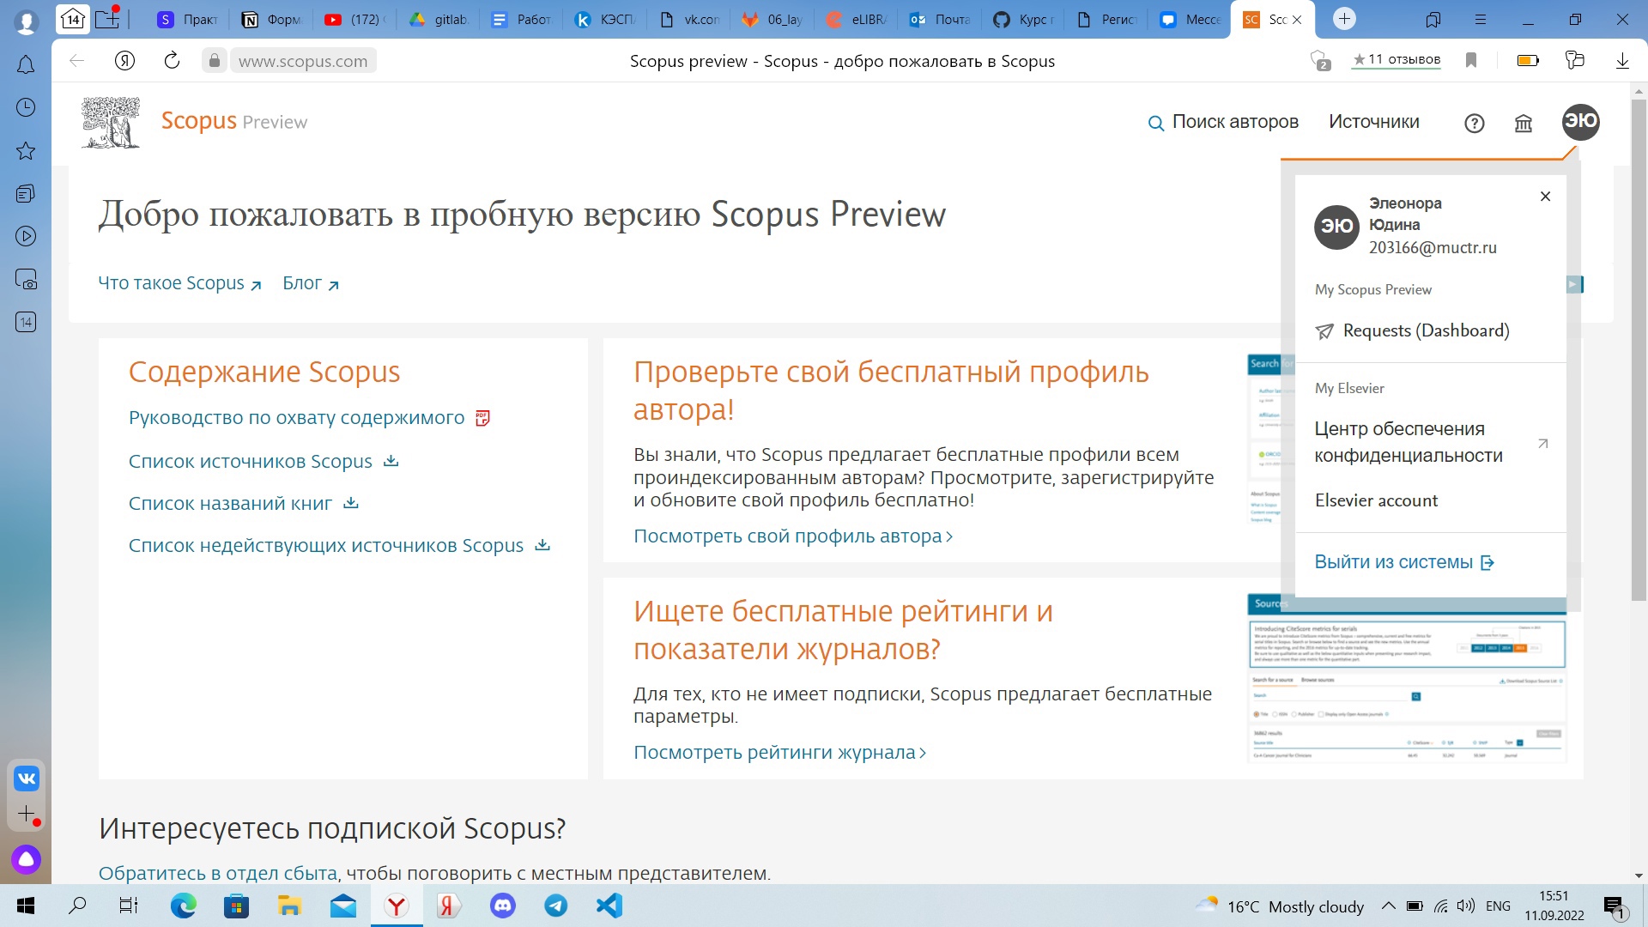
Task: Open Alice assistant purple icon
Action: point(26,859)
